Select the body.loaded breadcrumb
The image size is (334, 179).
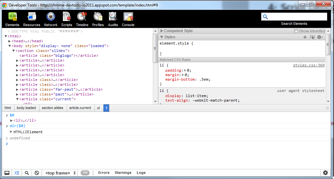click(x=26, y=108)
